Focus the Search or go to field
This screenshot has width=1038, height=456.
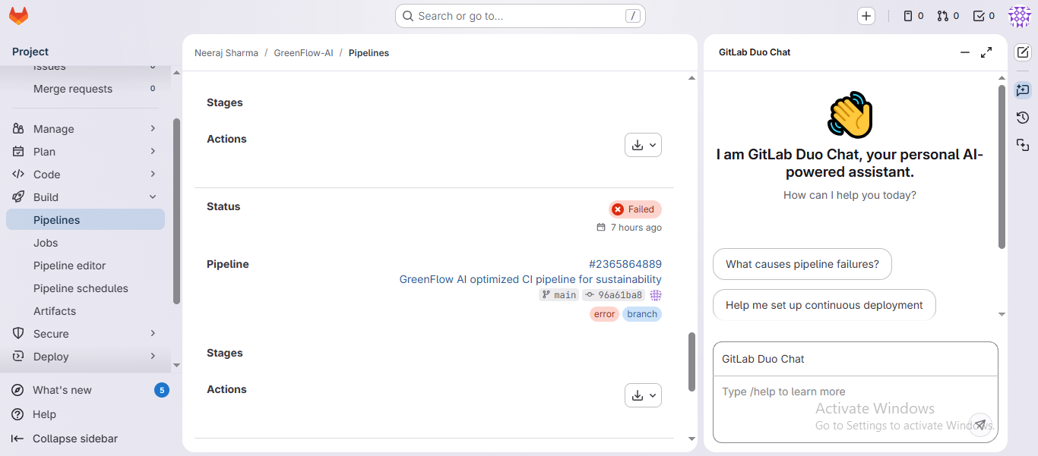click(521, 16)
